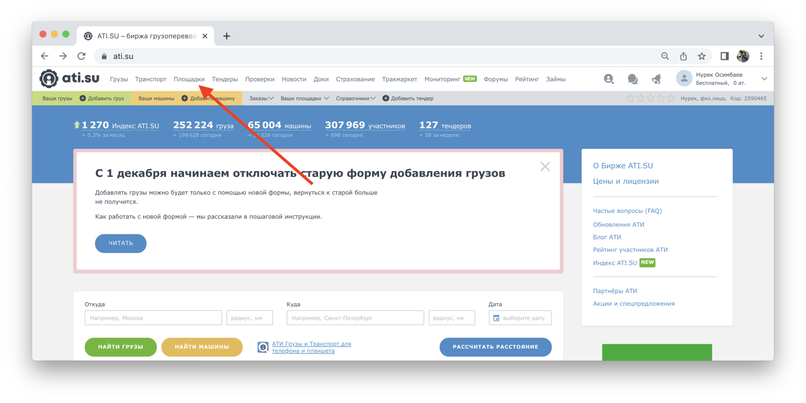Viewport: 806px width, 403px height.
Task: Open Рейтинг участников АТИ link
Action: tap(630, 250)
